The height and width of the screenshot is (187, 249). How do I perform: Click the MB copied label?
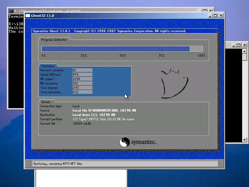coord(47,79)
